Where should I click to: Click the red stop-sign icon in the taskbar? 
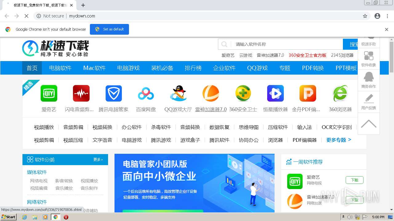pos(66,217)
